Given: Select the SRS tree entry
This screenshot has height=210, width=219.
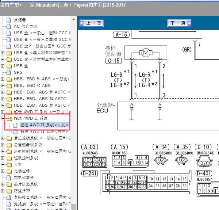Looking at the screenshot, I should [x=18, y=72].
